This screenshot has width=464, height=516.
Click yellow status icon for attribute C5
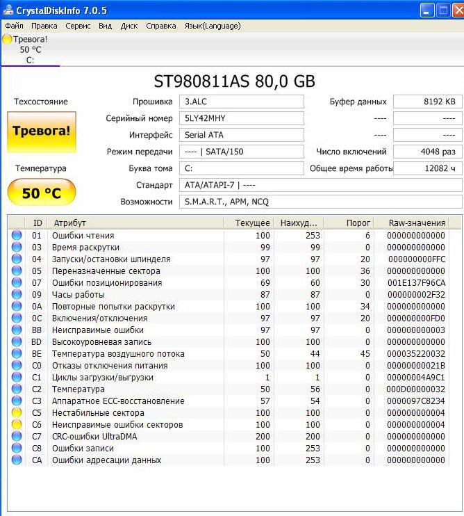pos(17,413)
